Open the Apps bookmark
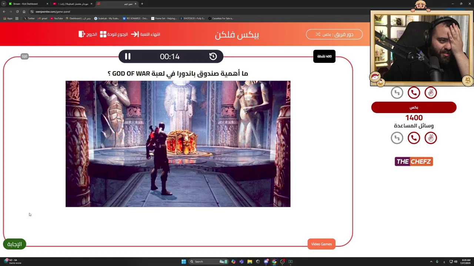Screen dimensions: 474x266 click(8, 18)
